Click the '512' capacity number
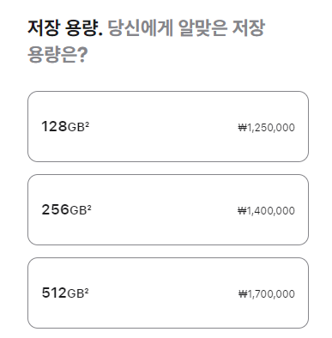The image size is (332, 338). (x=54, y=293)
